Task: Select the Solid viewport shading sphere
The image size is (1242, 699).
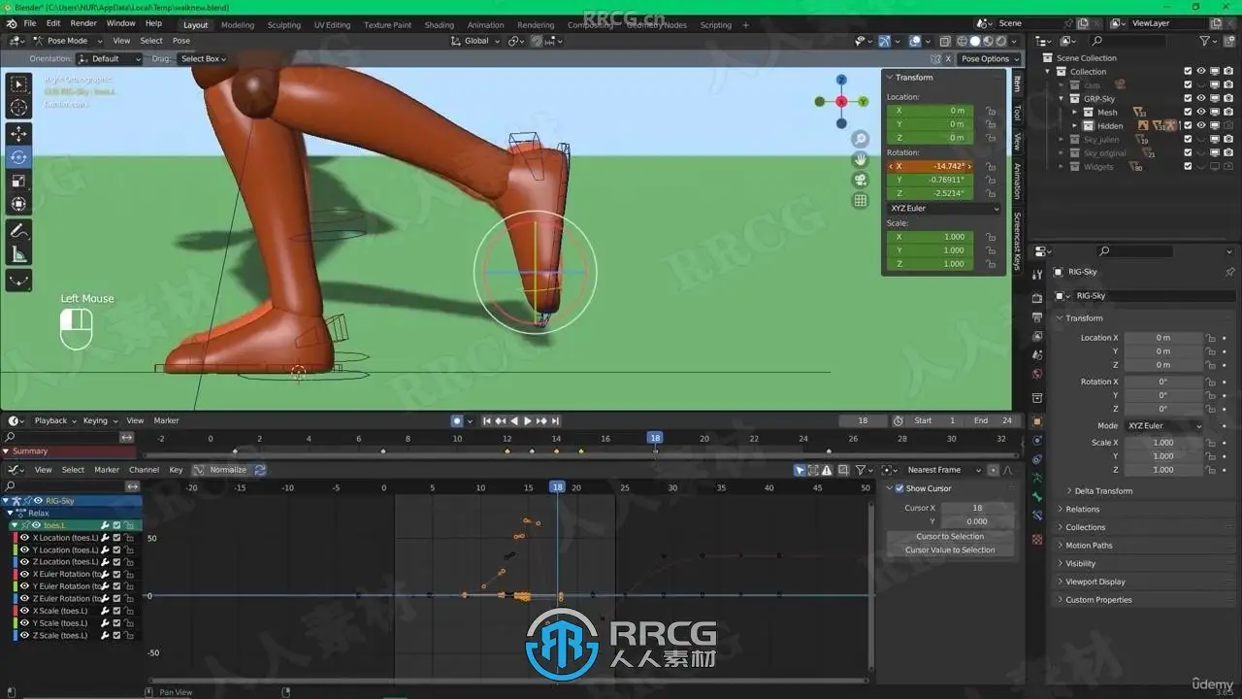Action: 976,41
